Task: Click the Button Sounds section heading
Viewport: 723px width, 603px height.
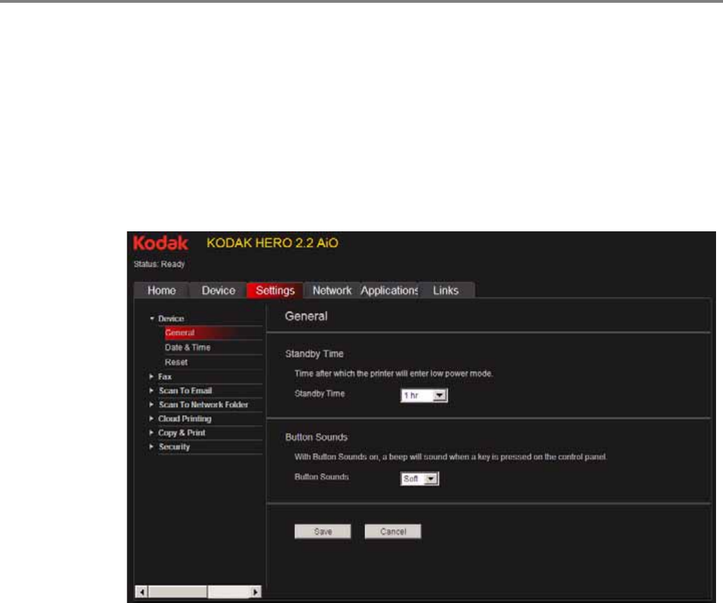Action: [316, 437]
